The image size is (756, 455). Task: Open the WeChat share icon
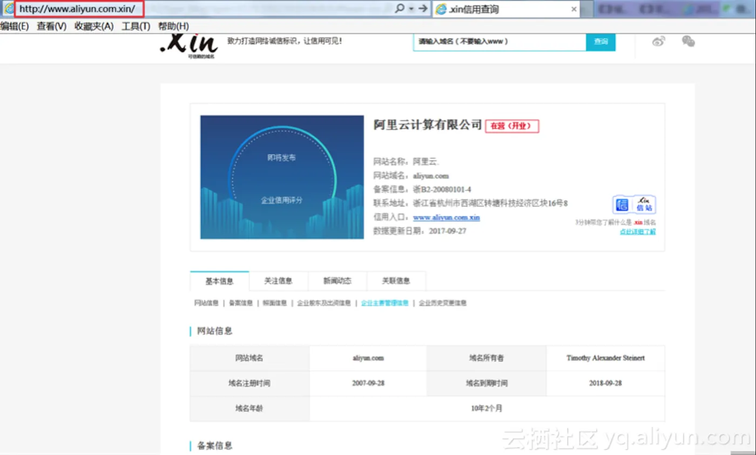pyautogui.click(x=688, y=42)
